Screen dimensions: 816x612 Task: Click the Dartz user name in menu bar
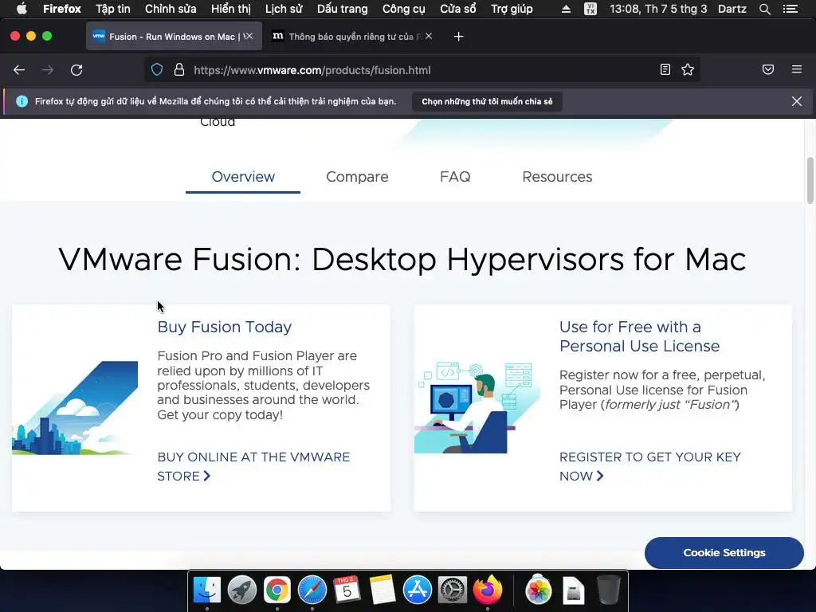732,9
